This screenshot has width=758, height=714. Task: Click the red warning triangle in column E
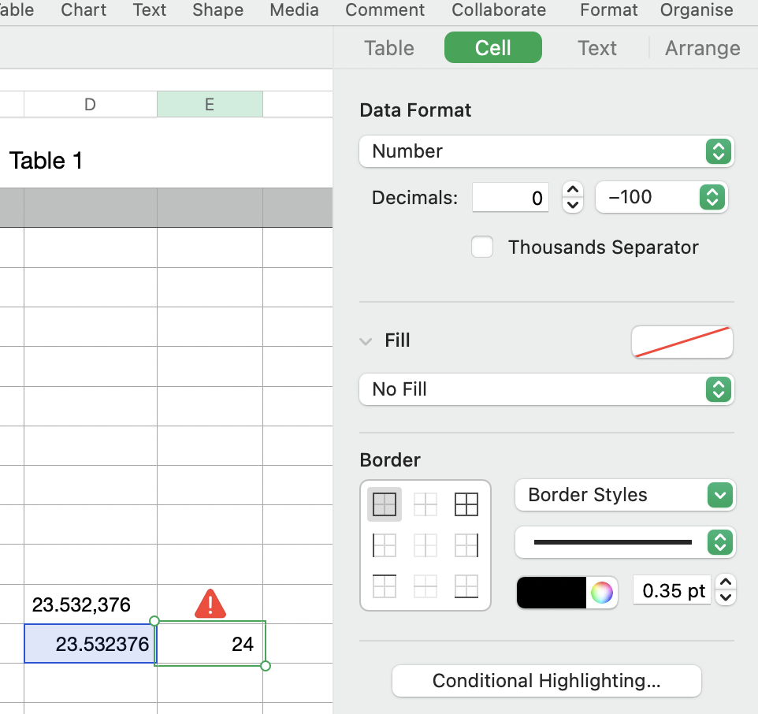click(x=210, y=604)
